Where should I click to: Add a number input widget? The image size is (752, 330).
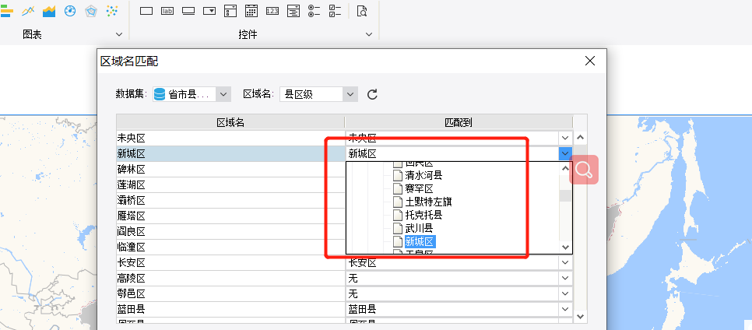(272, 11)
